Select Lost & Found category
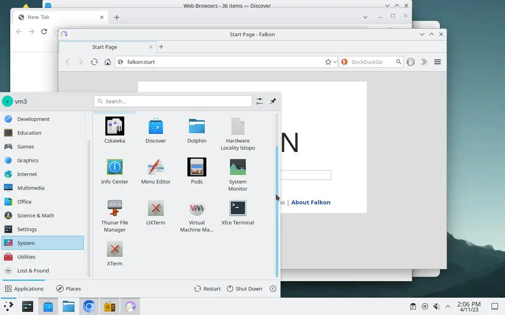The height and width of the screenshot is (315, 505). point(43,271)
